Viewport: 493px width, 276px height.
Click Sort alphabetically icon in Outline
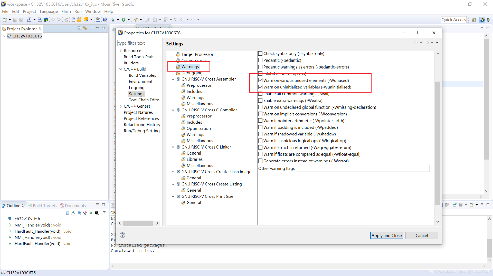73,213
